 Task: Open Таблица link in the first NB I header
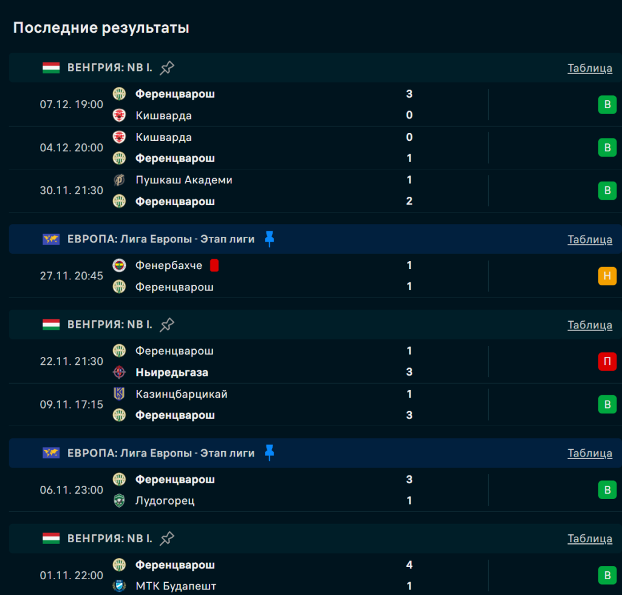(590, 68)
